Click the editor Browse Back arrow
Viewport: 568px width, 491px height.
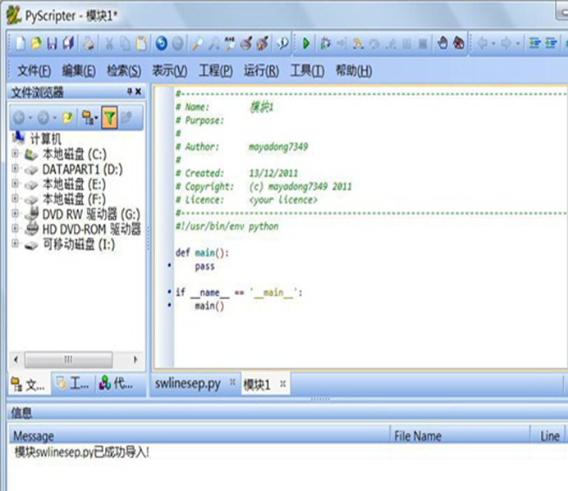point(483,43)
